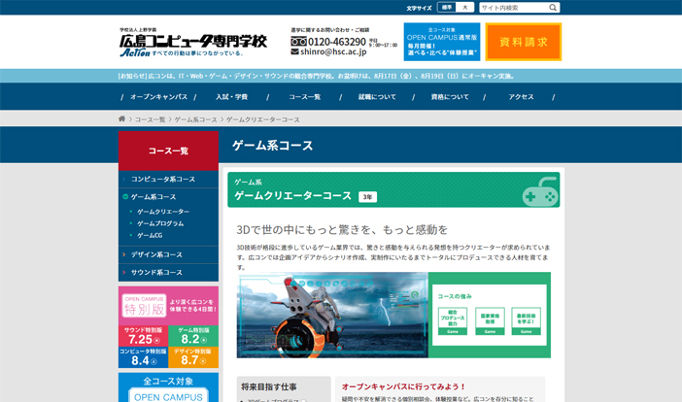
Task: Open the オープンキャンパス nav menu
Action: tap(158, 97)
